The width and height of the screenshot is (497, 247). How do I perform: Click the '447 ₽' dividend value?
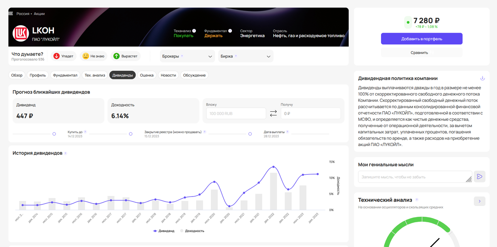24,116
